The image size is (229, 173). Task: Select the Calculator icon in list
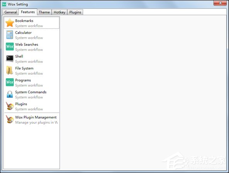click(x=10, y=35)
